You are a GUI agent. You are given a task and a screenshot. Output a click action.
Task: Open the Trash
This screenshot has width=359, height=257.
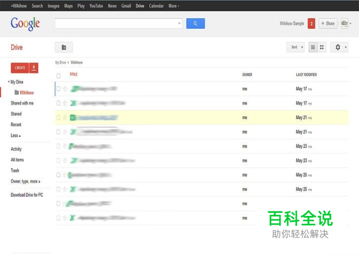[x=15, y=170]
